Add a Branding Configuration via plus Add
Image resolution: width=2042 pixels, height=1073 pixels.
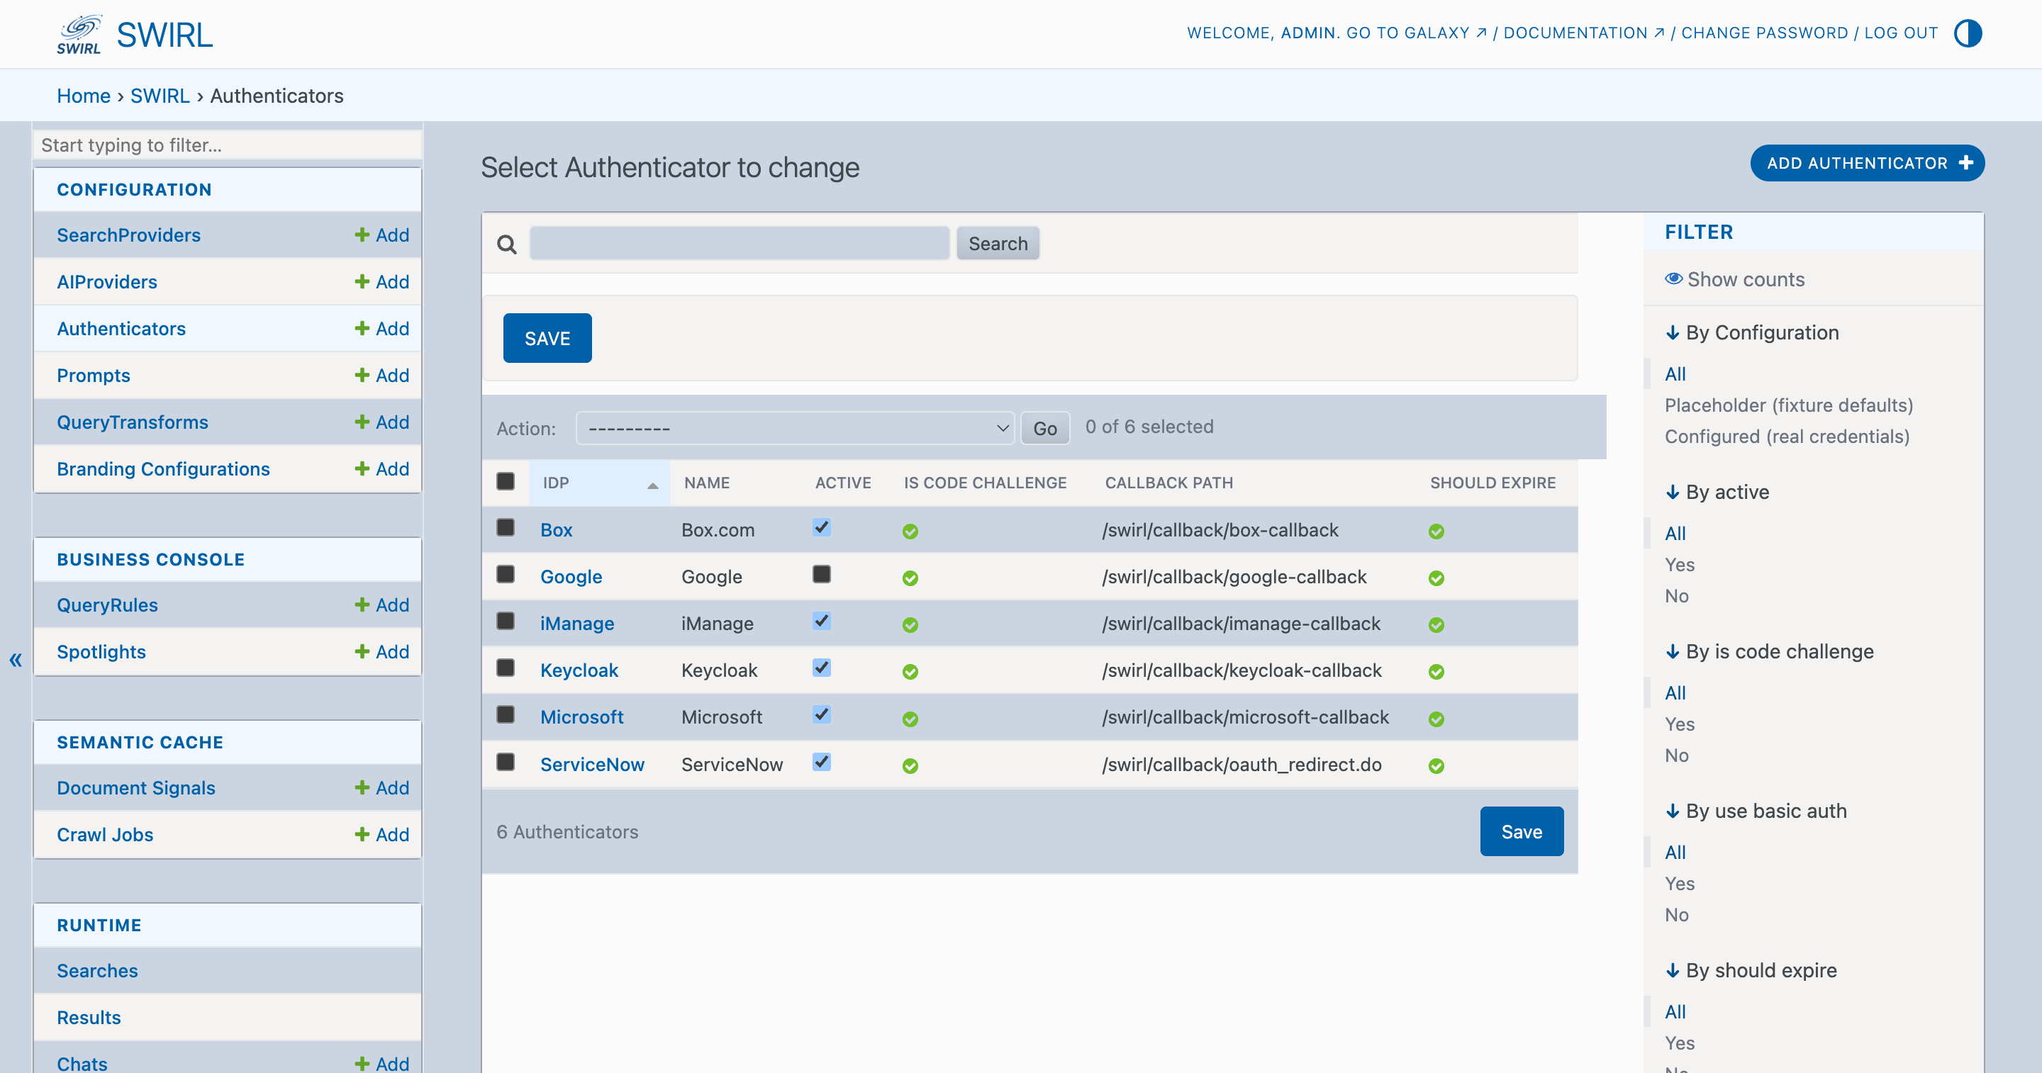pyautogui.click(x=382, y=468)
